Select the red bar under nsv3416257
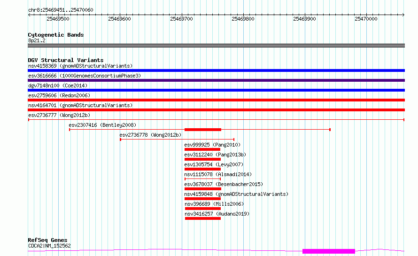418x256 pixels. [x=203, y=218]
